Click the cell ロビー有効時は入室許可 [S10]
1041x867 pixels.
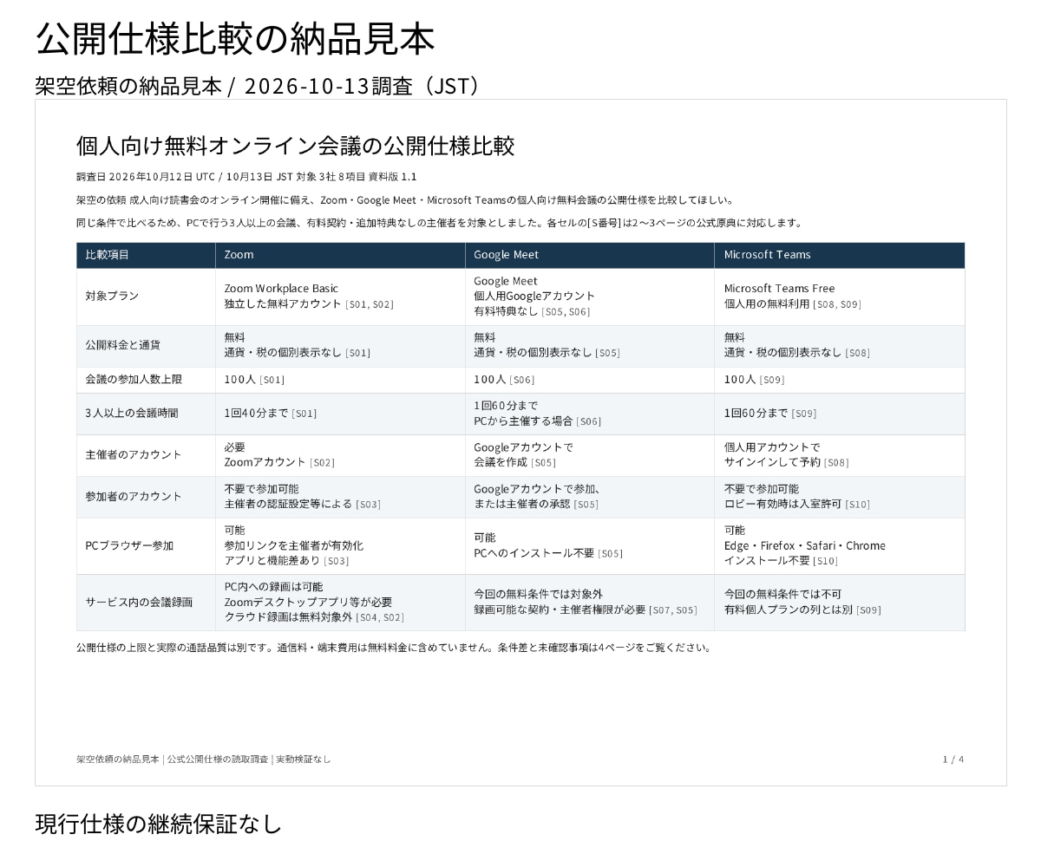[x=840, y=497]
